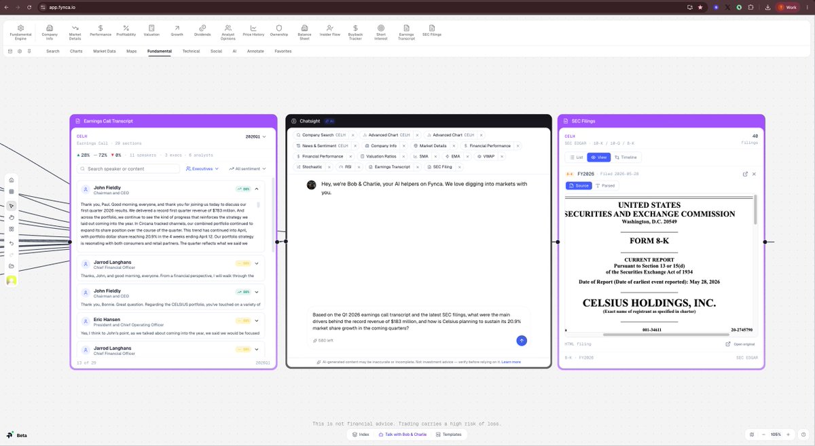Click the Learn more link
Viewport: 815px width, 446px height.
coord(511,362)
